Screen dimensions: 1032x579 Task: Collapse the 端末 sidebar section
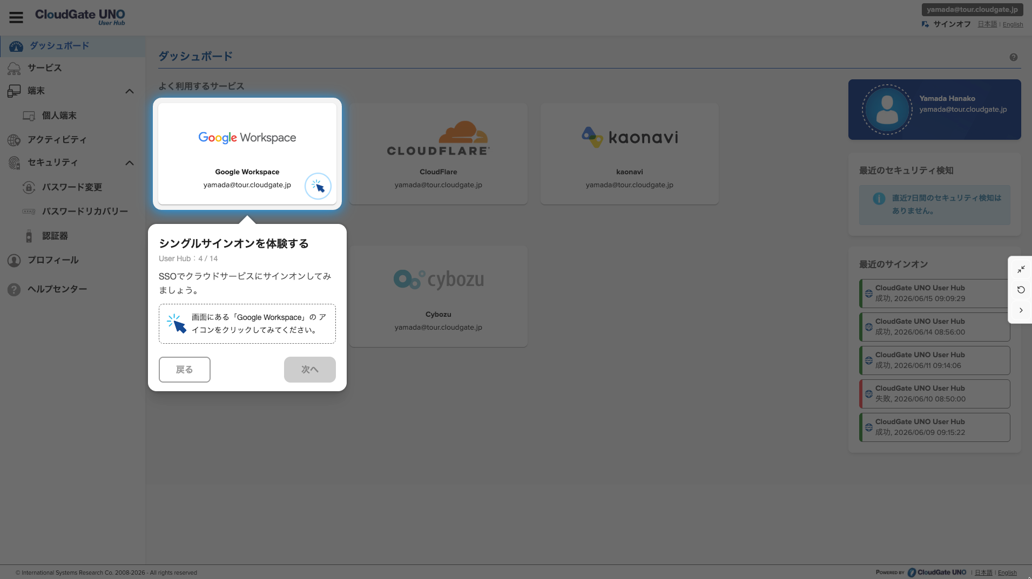tap(130, 91)
